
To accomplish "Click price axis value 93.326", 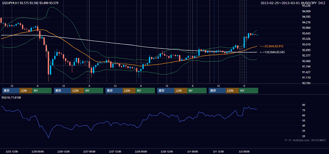I will pos(306,39).
